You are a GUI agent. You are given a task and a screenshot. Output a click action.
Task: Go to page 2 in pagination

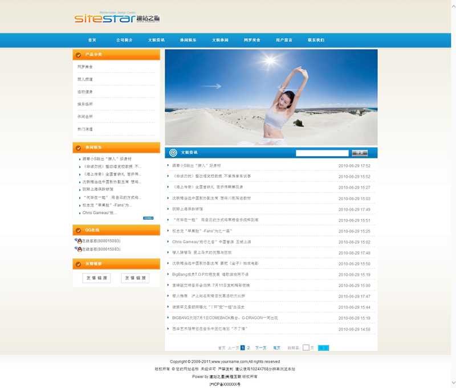[x=248, y=348]
